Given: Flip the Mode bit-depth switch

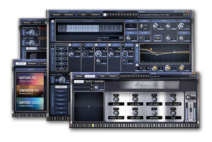Looking at the screenshot, I should 142,27.
